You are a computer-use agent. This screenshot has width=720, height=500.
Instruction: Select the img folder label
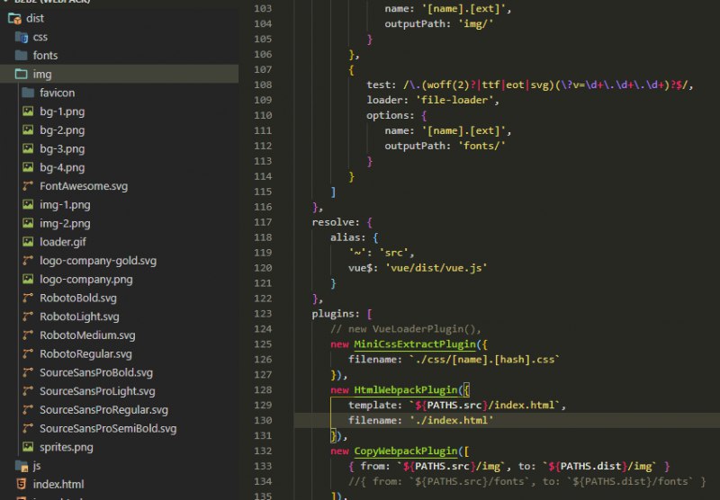(x=41, y=75)
